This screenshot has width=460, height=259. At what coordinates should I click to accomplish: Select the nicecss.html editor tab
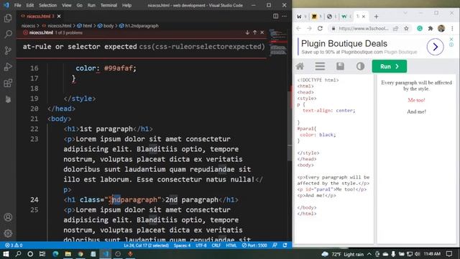[40, 16]
